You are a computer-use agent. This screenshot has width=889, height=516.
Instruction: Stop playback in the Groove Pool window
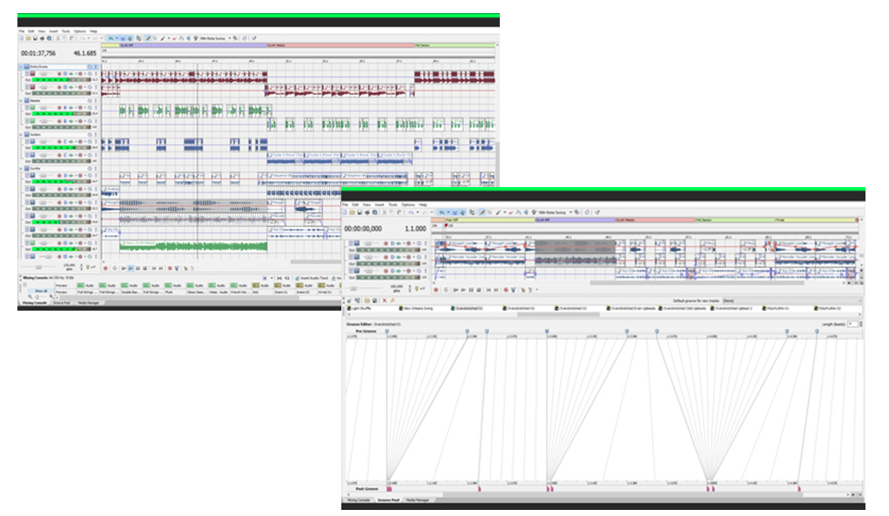pyautogui.click(x=479, y=290)
